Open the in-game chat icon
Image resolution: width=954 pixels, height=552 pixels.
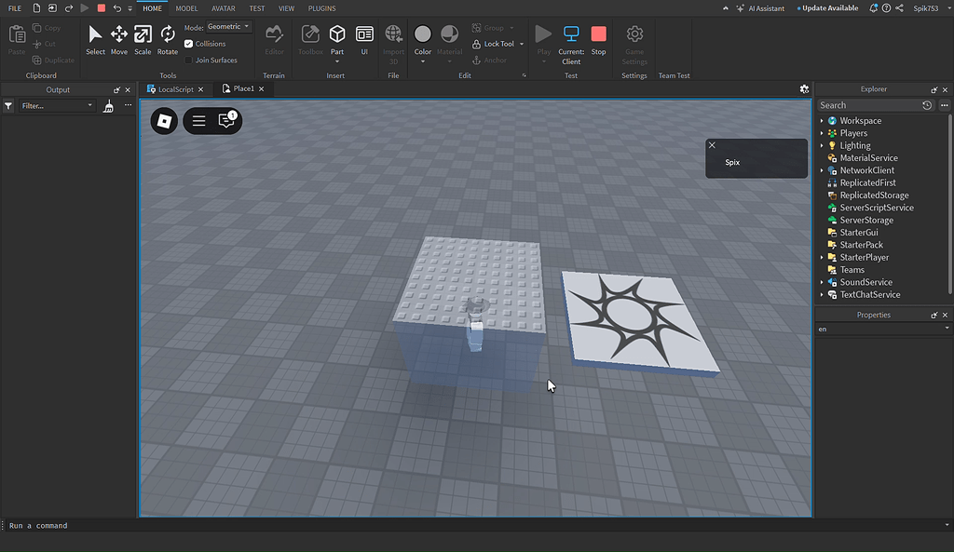tap(226, 120)
